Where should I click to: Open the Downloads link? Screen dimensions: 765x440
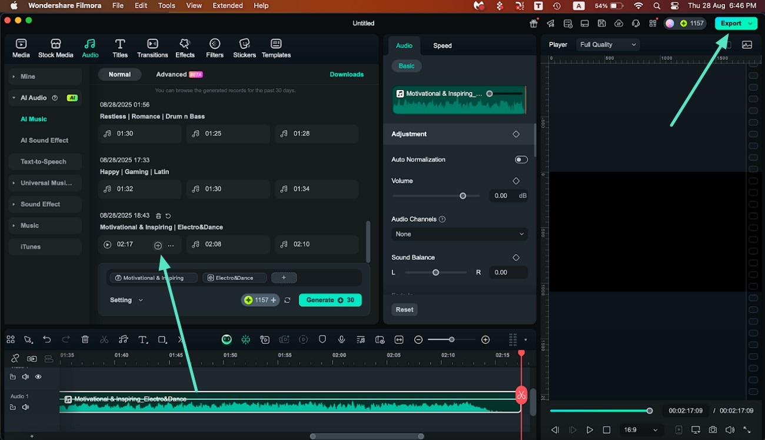[x=347, y=75]
